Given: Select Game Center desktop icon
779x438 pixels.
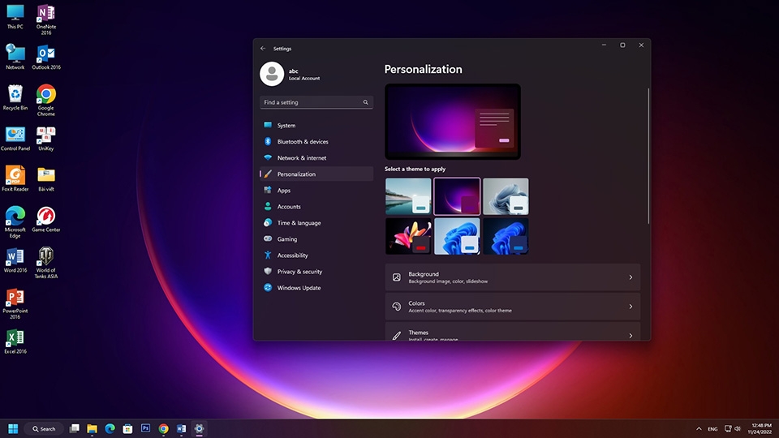Looking at the screenshot, I should pos(45,220).
